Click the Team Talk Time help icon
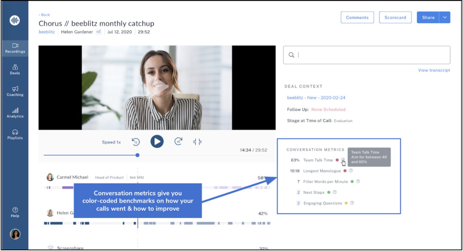Screen dimensions: 463x251 (x=343, y=160)
